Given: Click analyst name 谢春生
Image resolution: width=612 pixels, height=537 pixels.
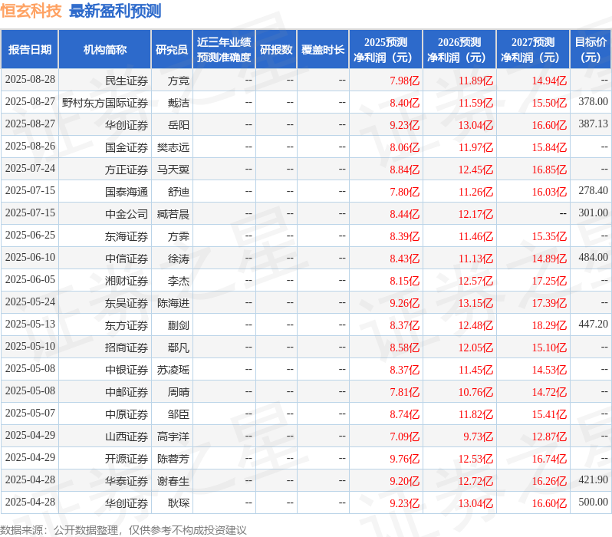Looking at the screenshot, I should [173, 482].
